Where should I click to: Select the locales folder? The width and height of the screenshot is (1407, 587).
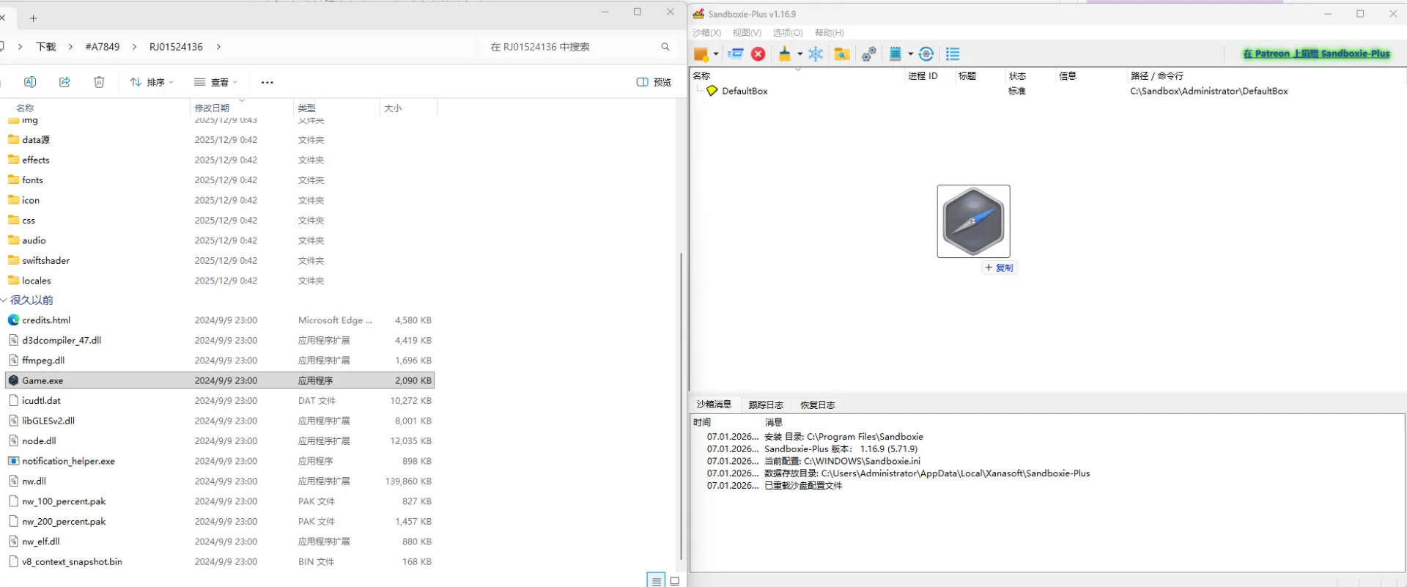(x=220, y=281)
